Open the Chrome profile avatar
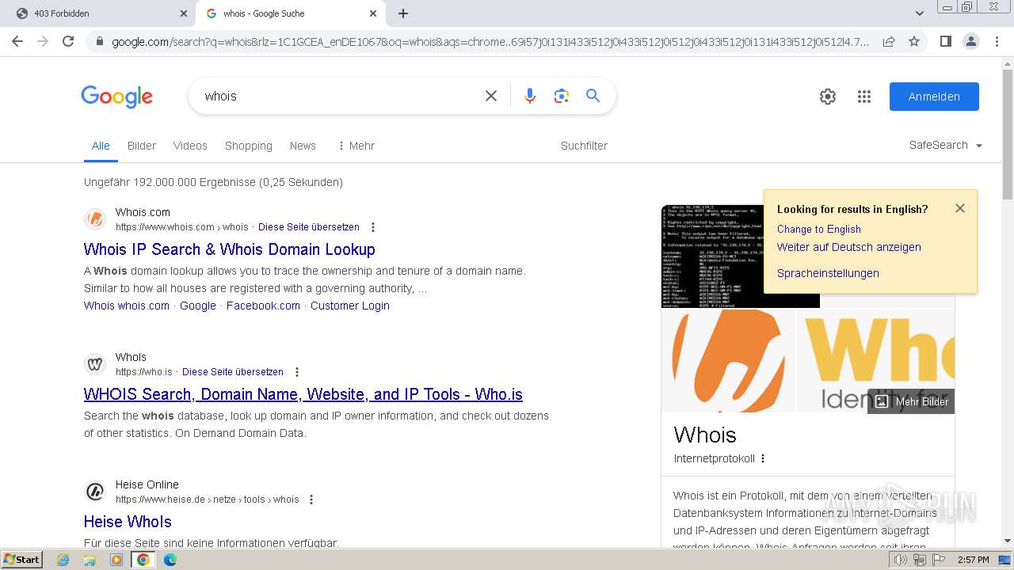Viewport: 1014px width, 570px height. (x=970, y=41)
